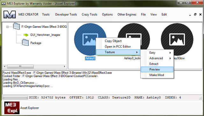The height and width of the screenshot is (116, 204).
Task: Expand the Advanced submenu arrow
Action: pyautogui.click(x=170, y=58)
